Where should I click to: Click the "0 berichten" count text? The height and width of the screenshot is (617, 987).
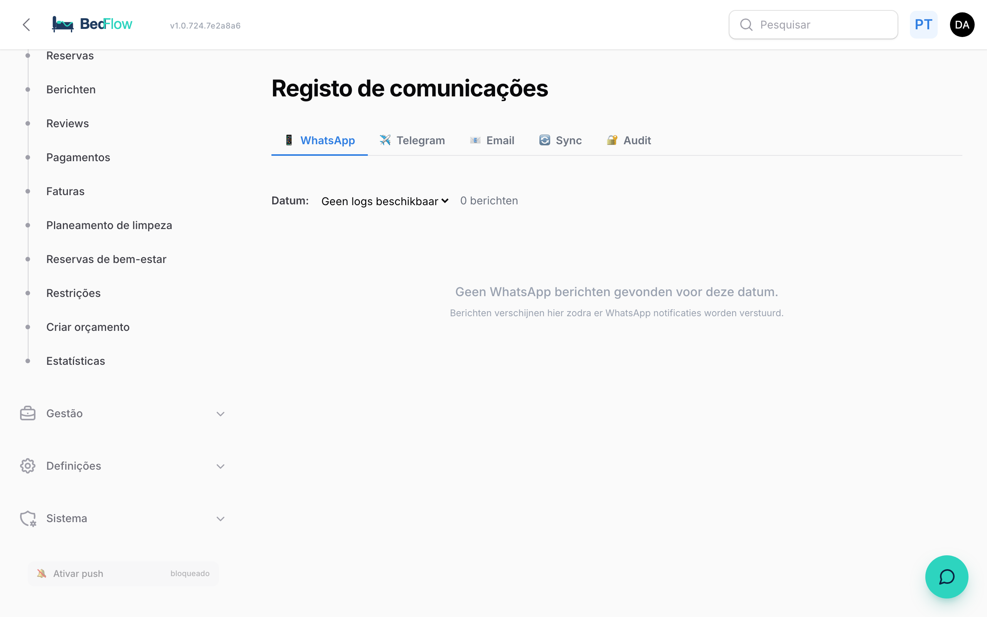coord(489,201)
